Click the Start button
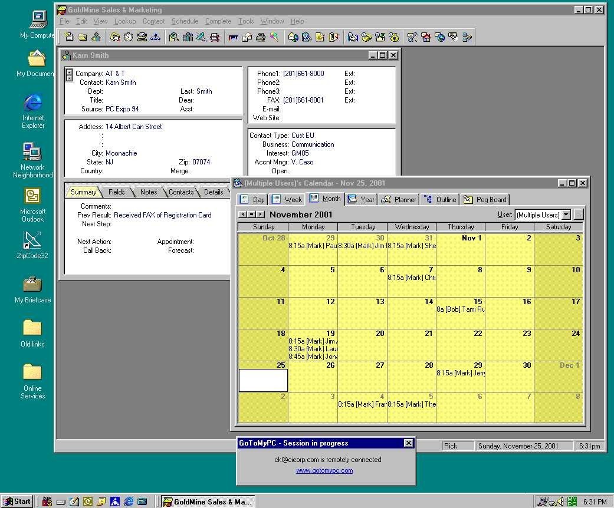 [17, 502]
